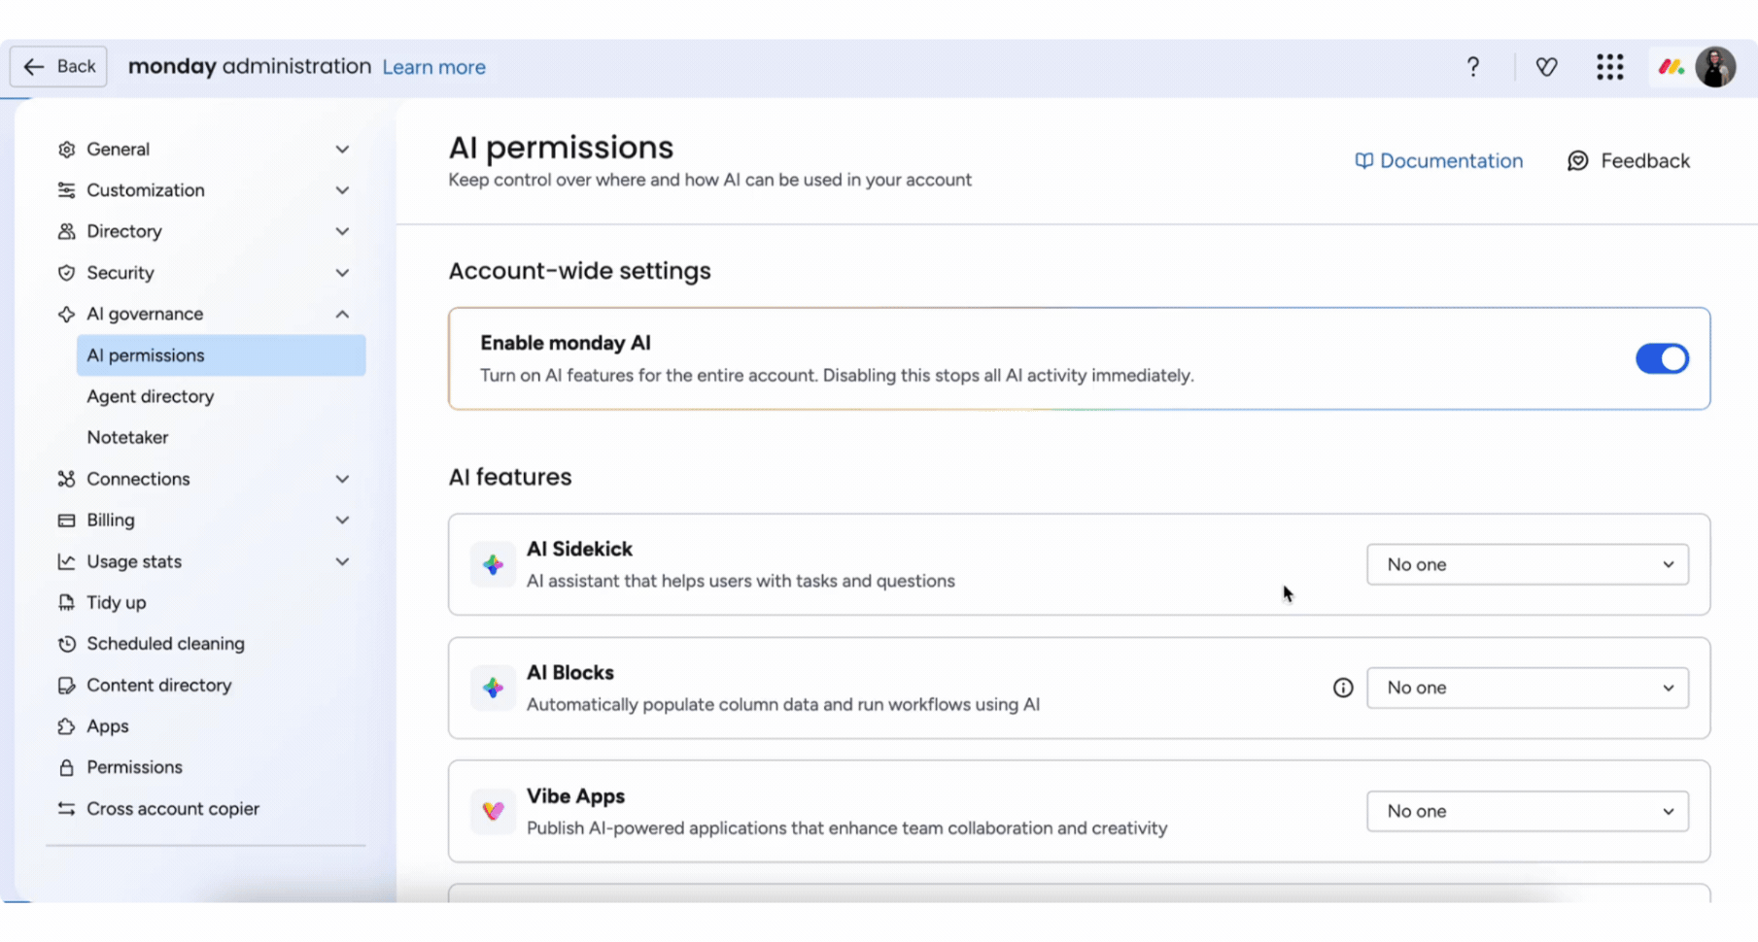Open Content directory in the sidebar
Viewport: 1758px width, 942px height.
pyautogui.click(x=159, y=686)
